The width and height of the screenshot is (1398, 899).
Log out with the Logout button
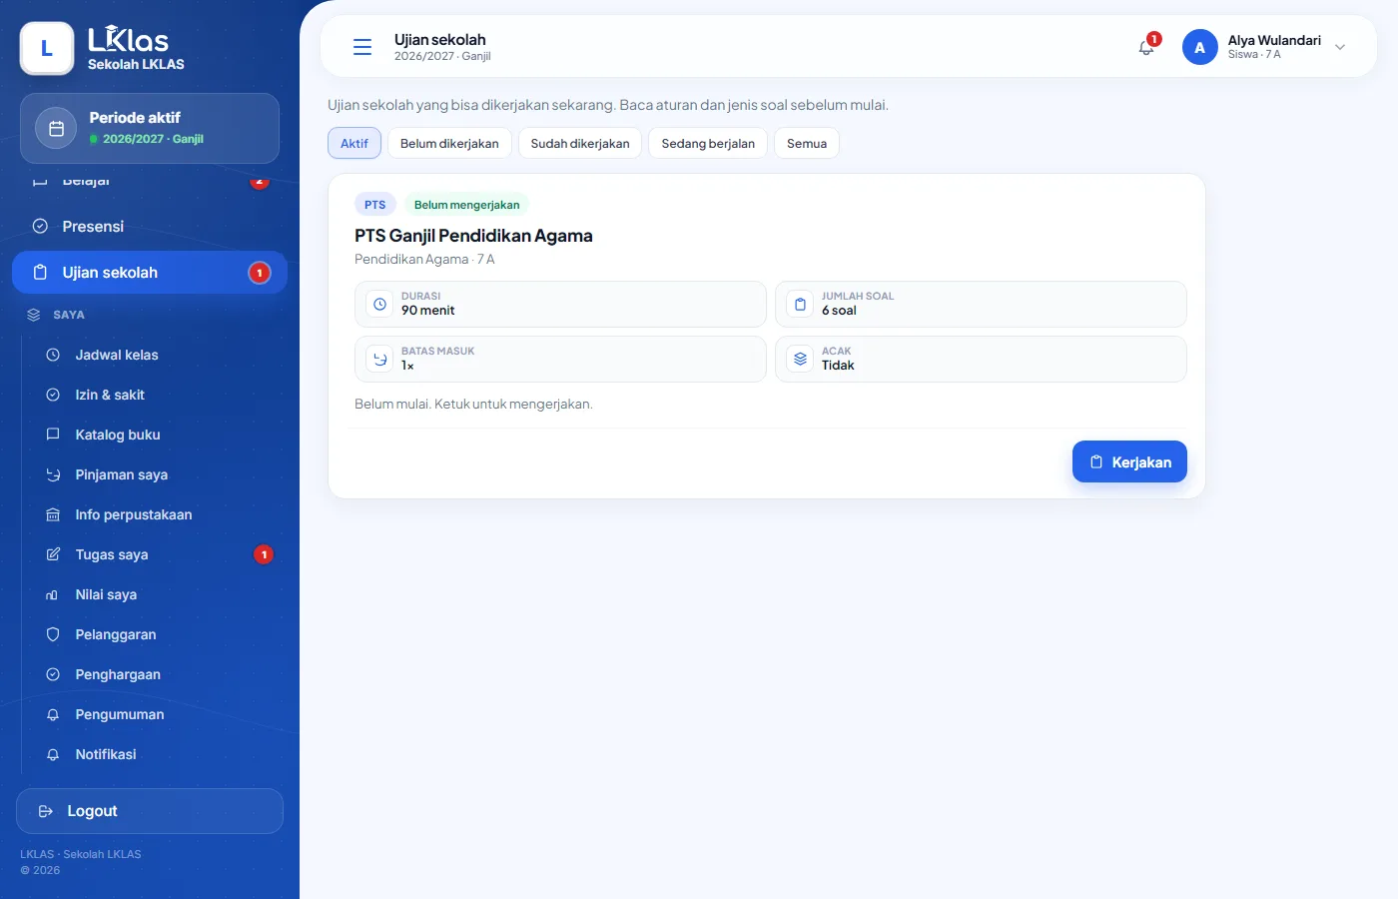click(x=150, y=811)
